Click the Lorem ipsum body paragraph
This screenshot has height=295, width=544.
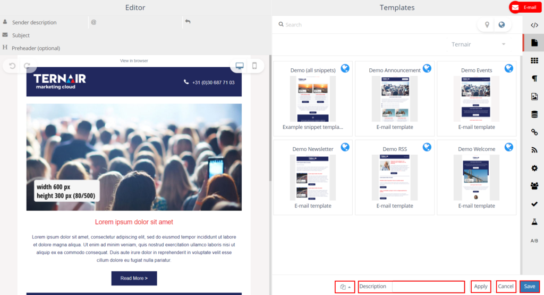tap(134, 248)
